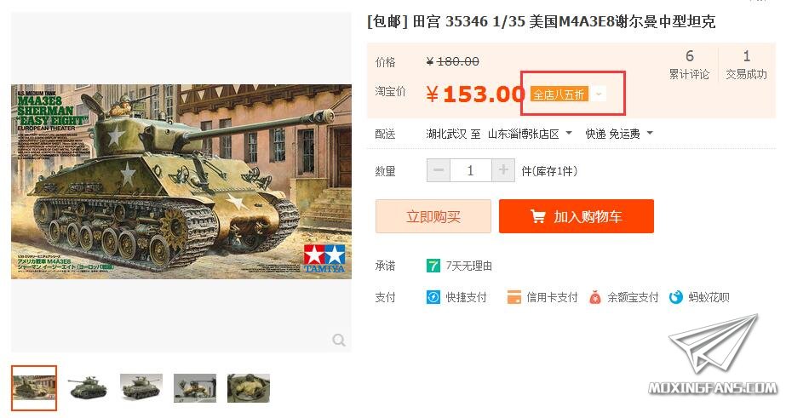Viewport: 786px width, 418px height.
Task: Click the 立即购买 buy now button
Action: click(433, 216)
